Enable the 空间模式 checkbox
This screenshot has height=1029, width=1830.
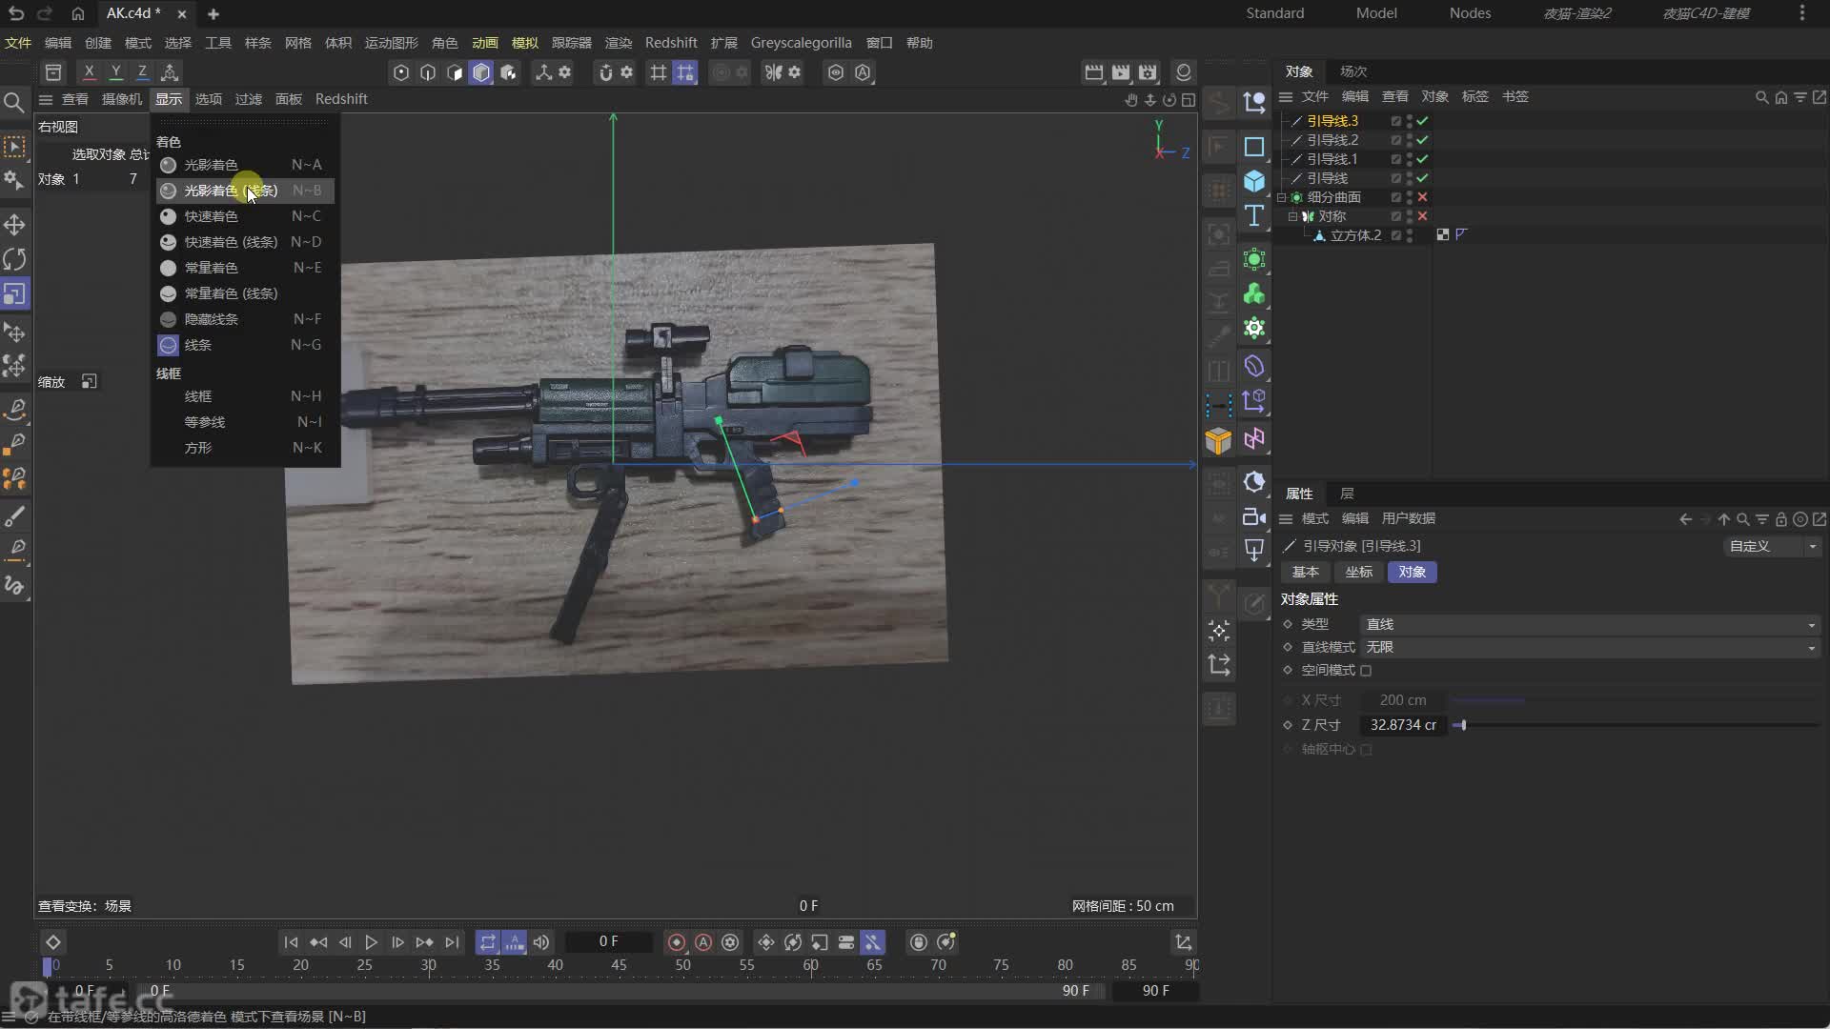[x=1366, y=671]
